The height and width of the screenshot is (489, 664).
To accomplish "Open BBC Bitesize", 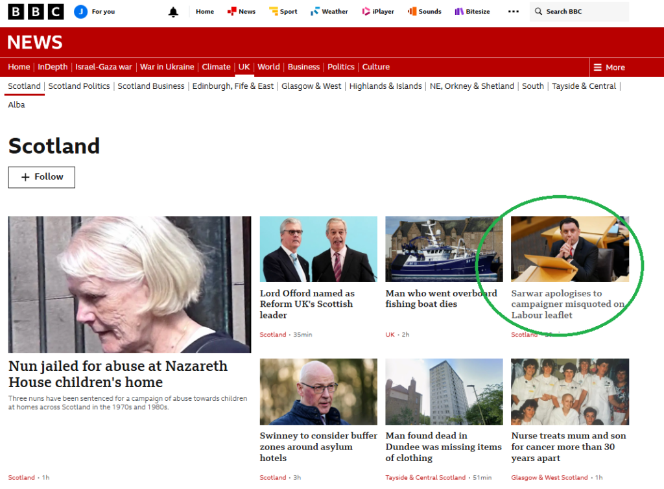I will point(472,12).
